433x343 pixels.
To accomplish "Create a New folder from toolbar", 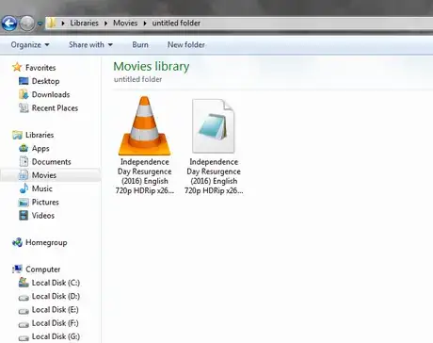I will [x=186, y=45].
